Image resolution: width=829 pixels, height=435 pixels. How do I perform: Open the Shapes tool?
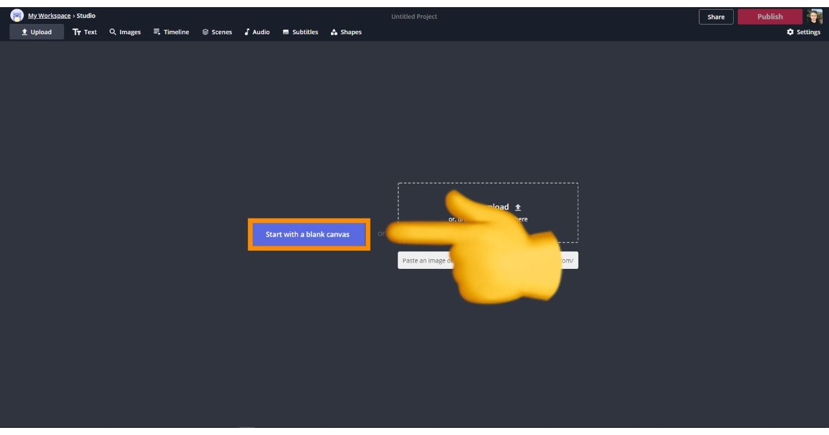(x=346, y=32)
